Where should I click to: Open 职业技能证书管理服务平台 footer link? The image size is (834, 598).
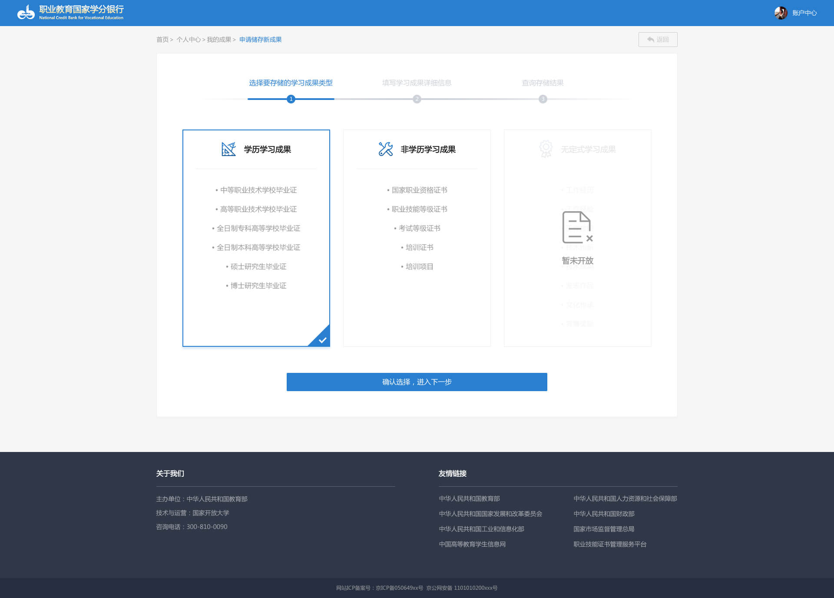610,544
